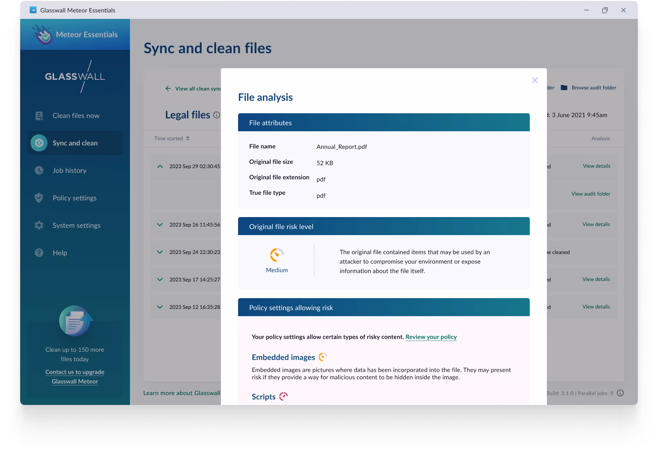Click the Medium risk label

(277, 270)
